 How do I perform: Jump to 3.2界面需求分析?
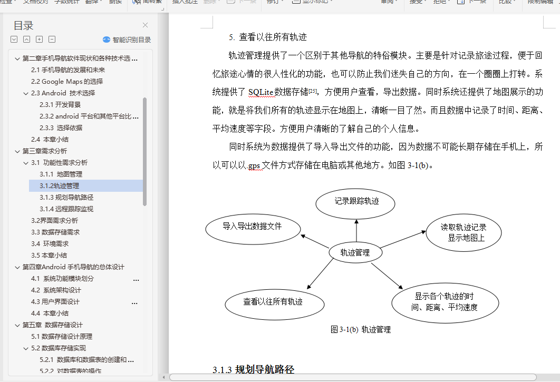click(x=54, y=221)
